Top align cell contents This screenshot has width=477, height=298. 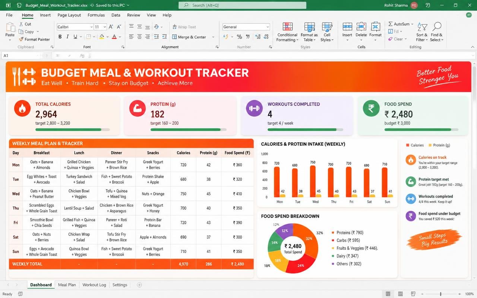pyautogui.click(x=131, y=27)
